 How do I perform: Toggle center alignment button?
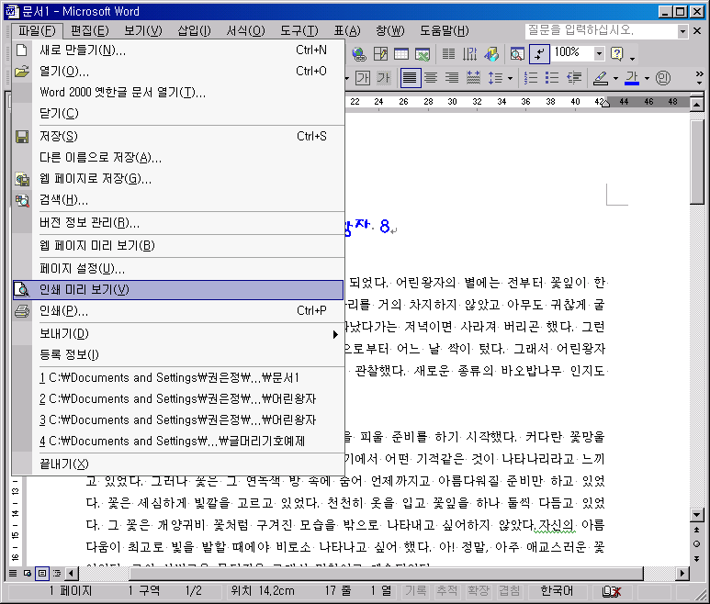tap(431, 78)
